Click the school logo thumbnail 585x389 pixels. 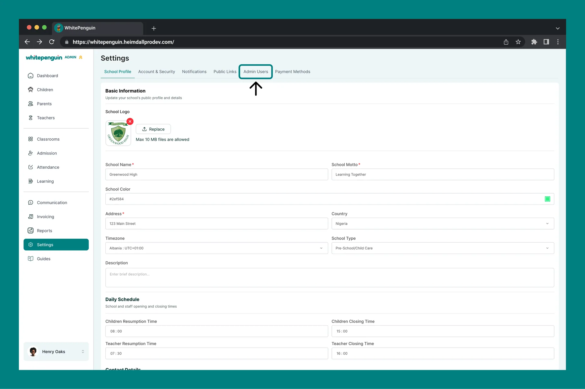[118, 133]
